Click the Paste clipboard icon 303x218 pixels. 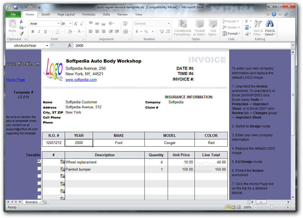tap(12, 24)
